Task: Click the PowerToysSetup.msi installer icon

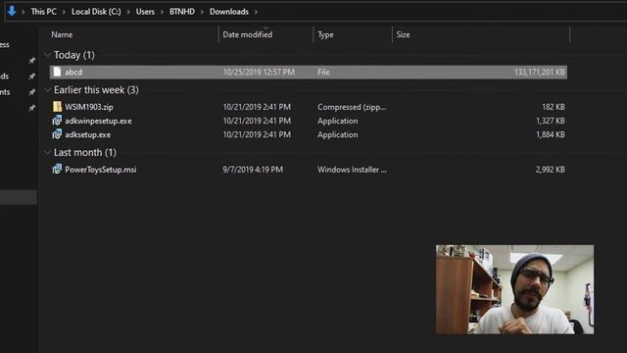Action: point(57,170)
